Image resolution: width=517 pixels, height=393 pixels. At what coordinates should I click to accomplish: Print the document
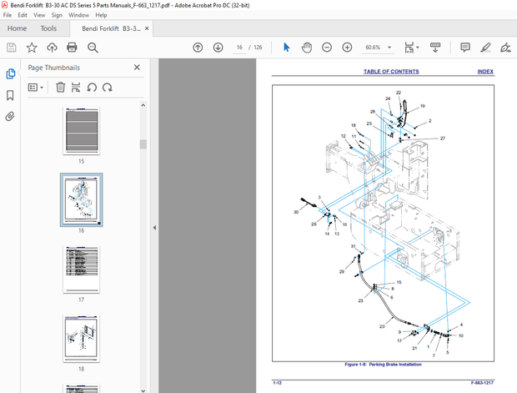(72, 48)
